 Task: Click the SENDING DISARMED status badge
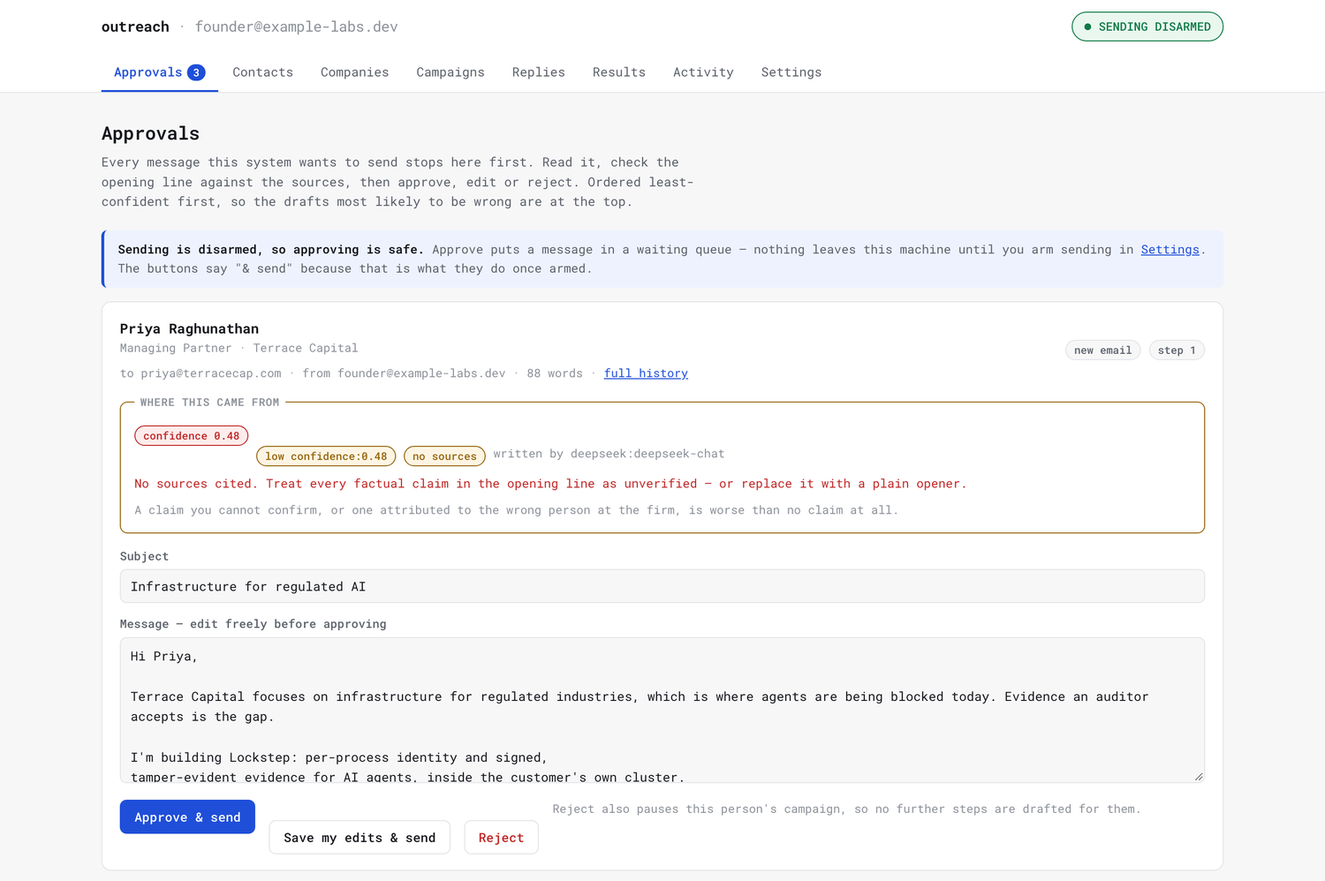1147,26
